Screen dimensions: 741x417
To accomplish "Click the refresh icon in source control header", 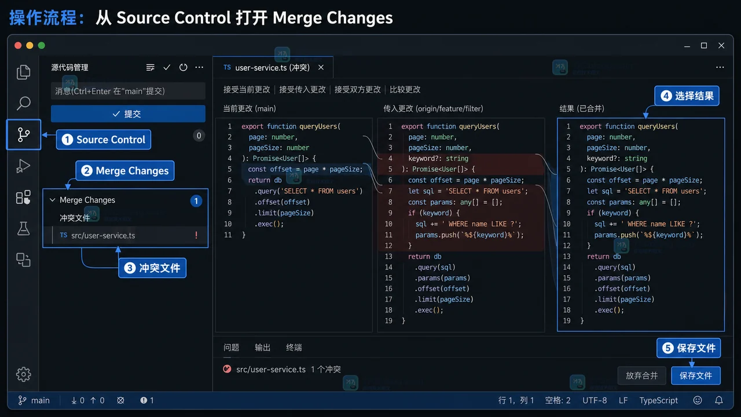I will (x=183, y=68).
